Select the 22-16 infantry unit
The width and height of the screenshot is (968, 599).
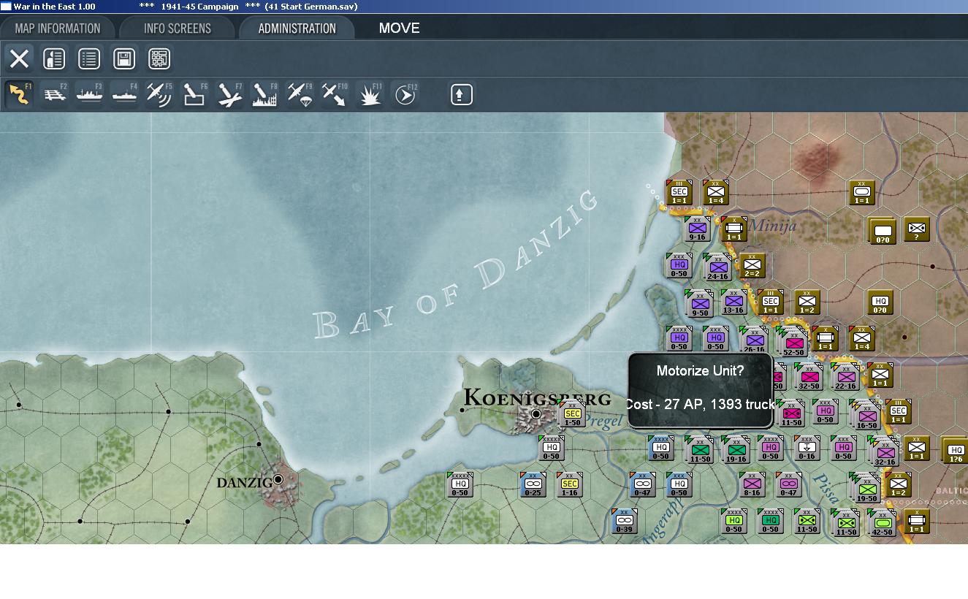845,377
